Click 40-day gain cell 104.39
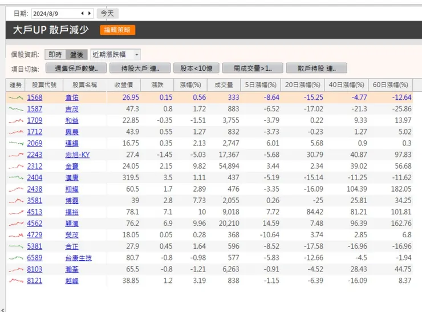 pos(356,189)
